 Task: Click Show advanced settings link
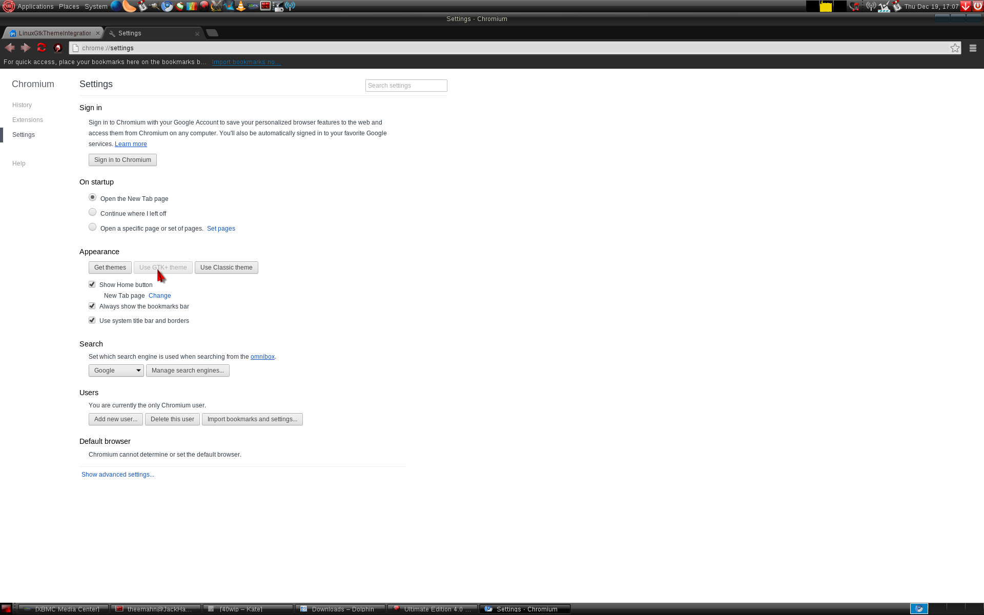click(118, 475)
